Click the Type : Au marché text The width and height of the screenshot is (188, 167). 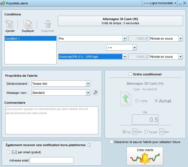coord(145,89)
